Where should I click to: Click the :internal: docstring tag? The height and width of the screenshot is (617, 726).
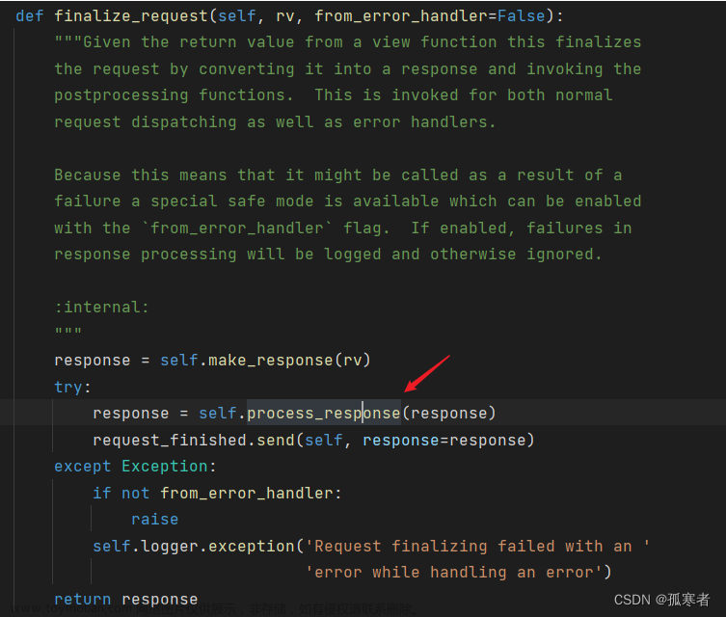click(102, 307)
